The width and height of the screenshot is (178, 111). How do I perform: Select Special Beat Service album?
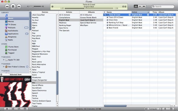coord(91,23)
